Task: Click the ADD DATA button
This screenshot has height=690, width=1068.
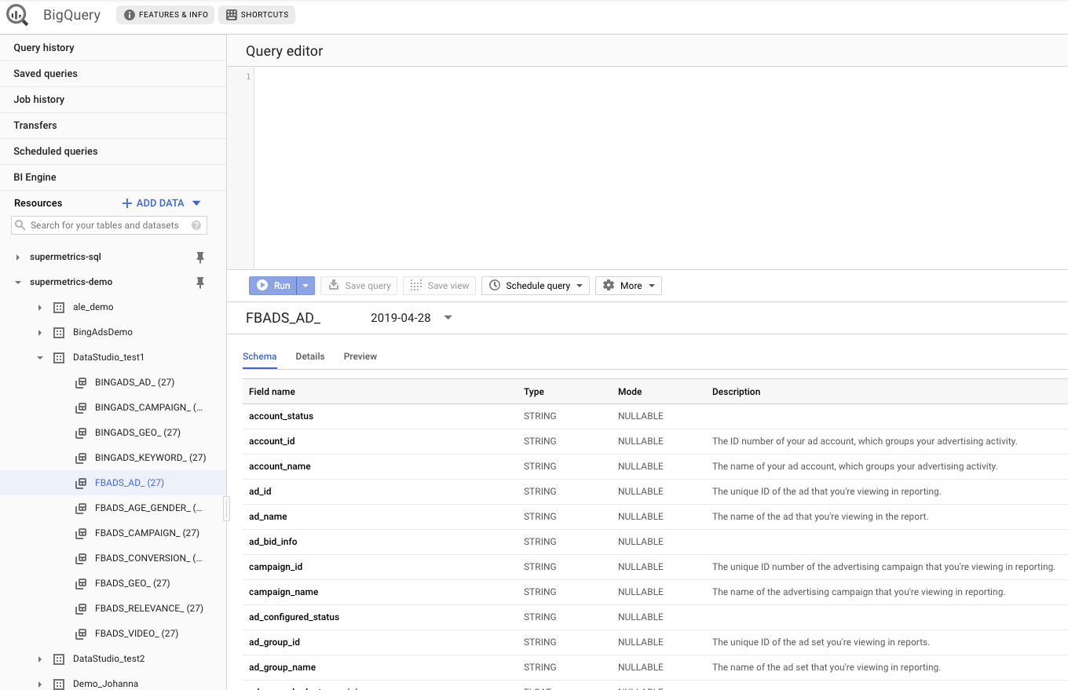Action: click(153, 203)
